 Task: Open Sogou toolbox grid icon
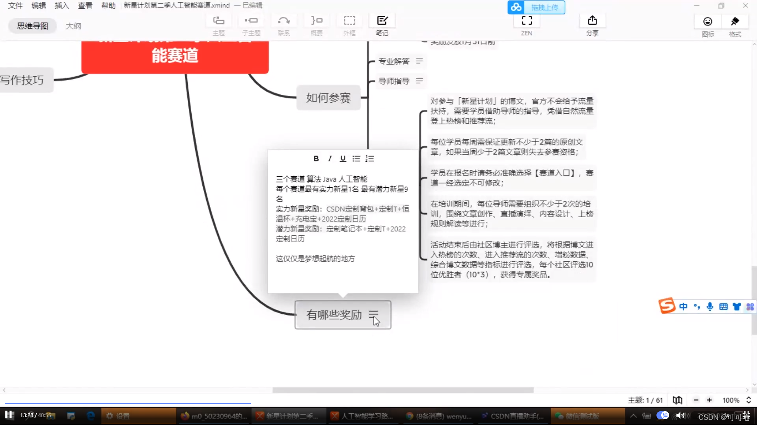click(750, 307)
